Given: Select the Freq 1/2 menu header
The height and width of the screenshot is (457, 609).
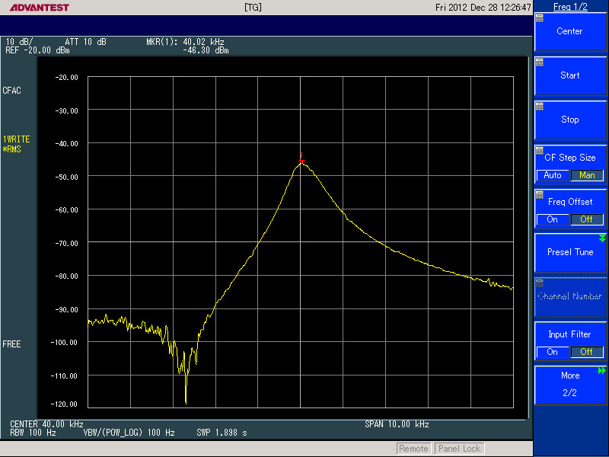Looking at the screenshot, I should (570, 7).
